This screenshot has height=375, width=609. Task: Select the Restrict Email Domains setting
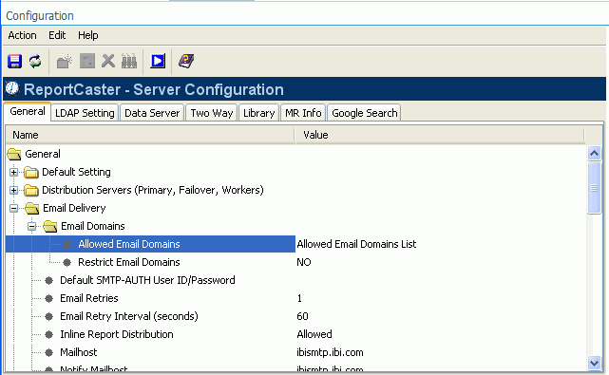(x=128, y=262)
